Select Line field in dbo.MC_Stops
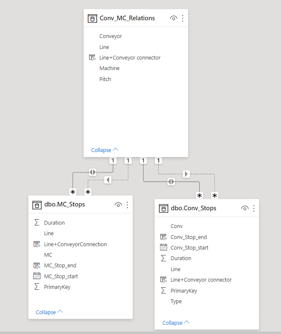Viewport: 281px width, 334px height. point(49,234)
